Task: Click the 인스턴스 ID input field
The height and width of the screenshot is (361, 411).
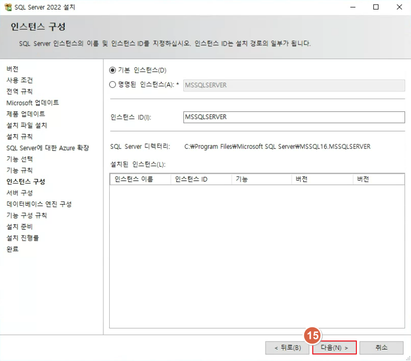Action: point(294,117)
